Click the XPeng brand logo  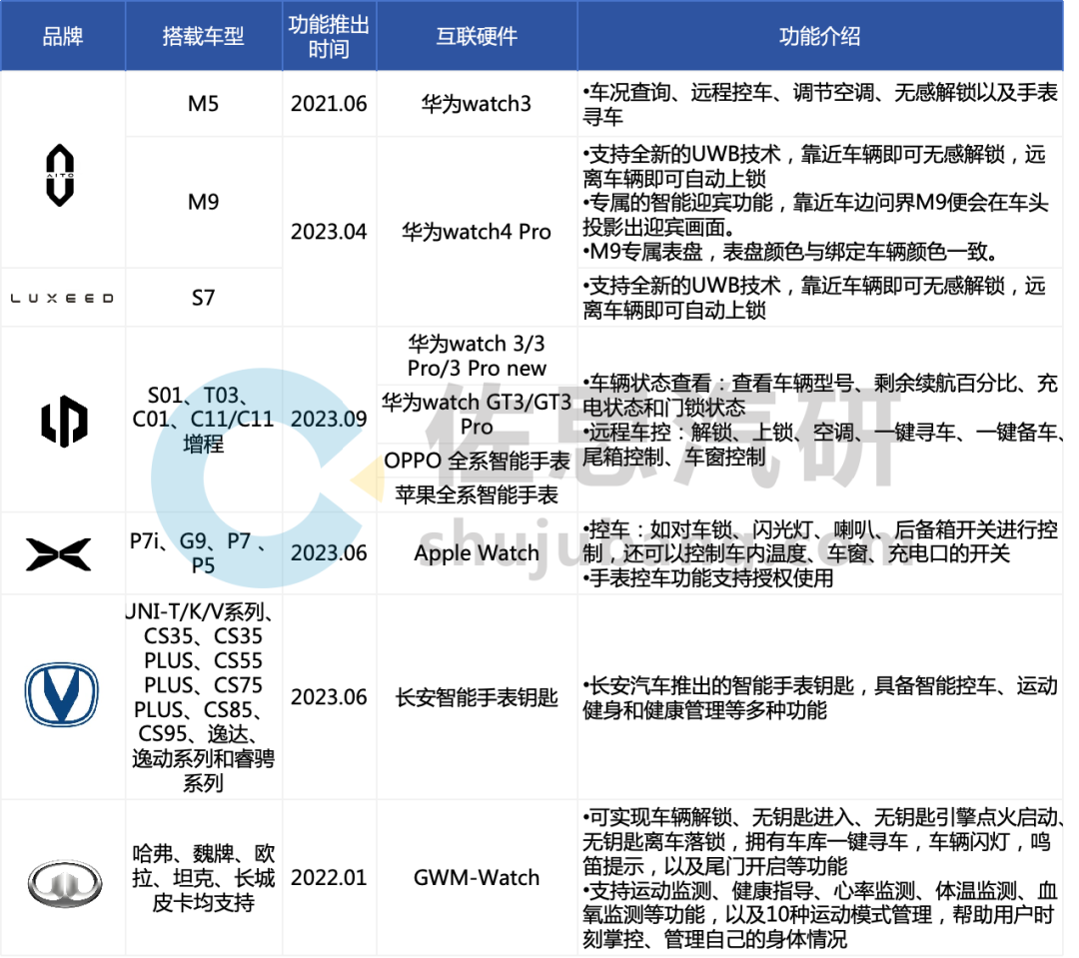(59, 554)
